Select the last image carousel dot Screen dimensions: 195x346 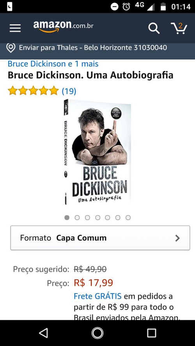coord(128,218)
